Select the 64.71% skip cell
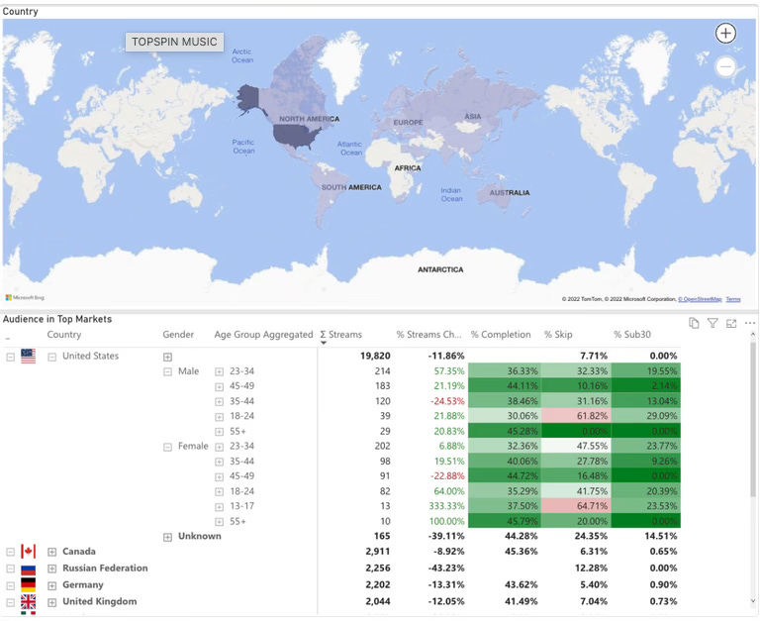 click(x=576, y=506)
